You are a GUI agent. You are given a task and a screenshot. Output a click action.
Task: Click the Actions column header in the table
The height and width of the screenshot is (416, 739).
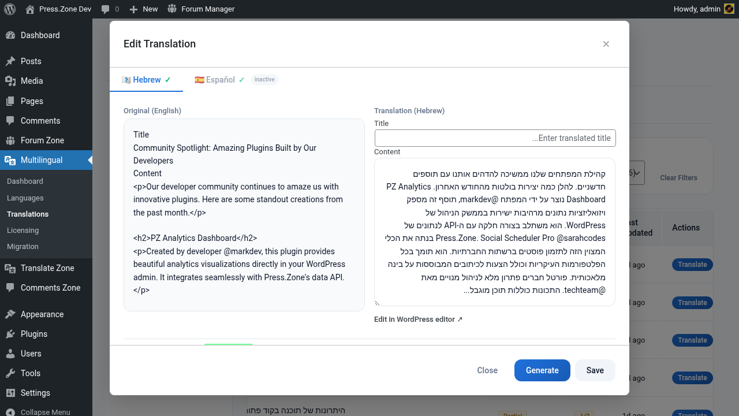coord(686,228)
